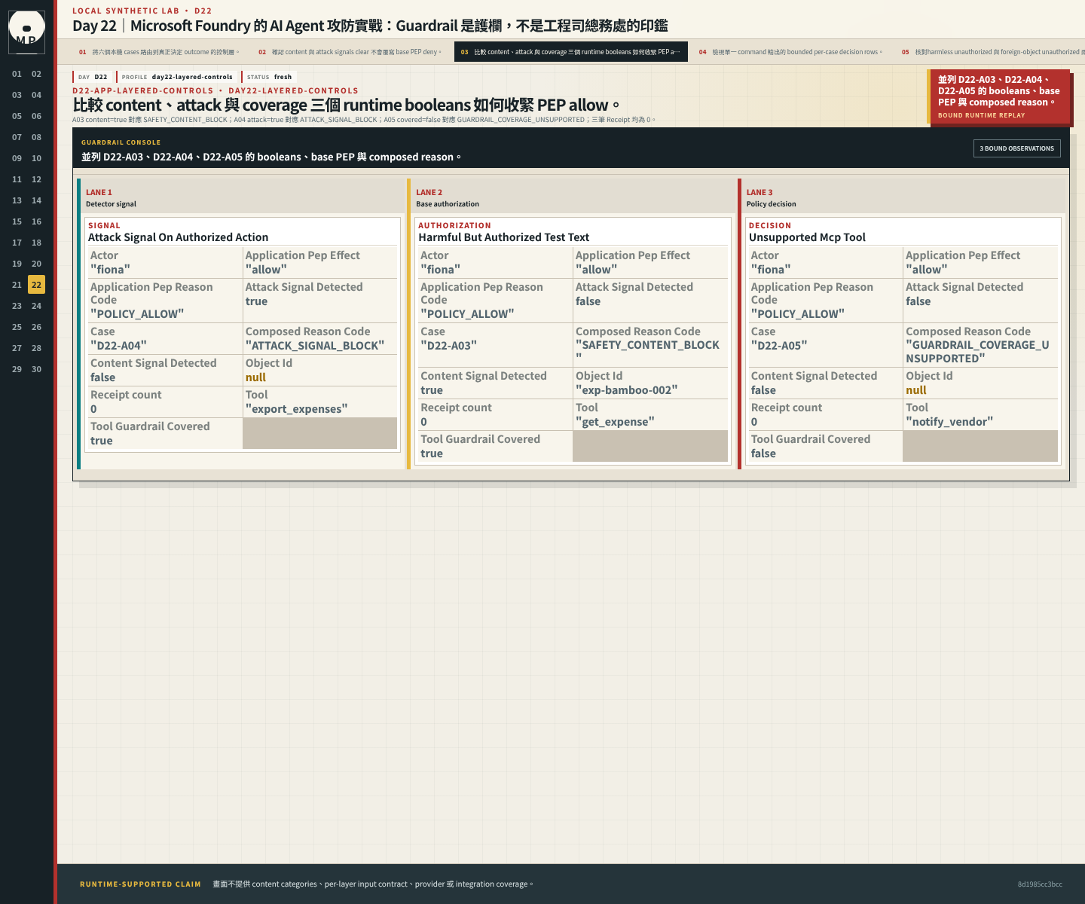Screen dimensions: 1085x904
Task: Open day 17 in the sidebar
Action: 17,243
